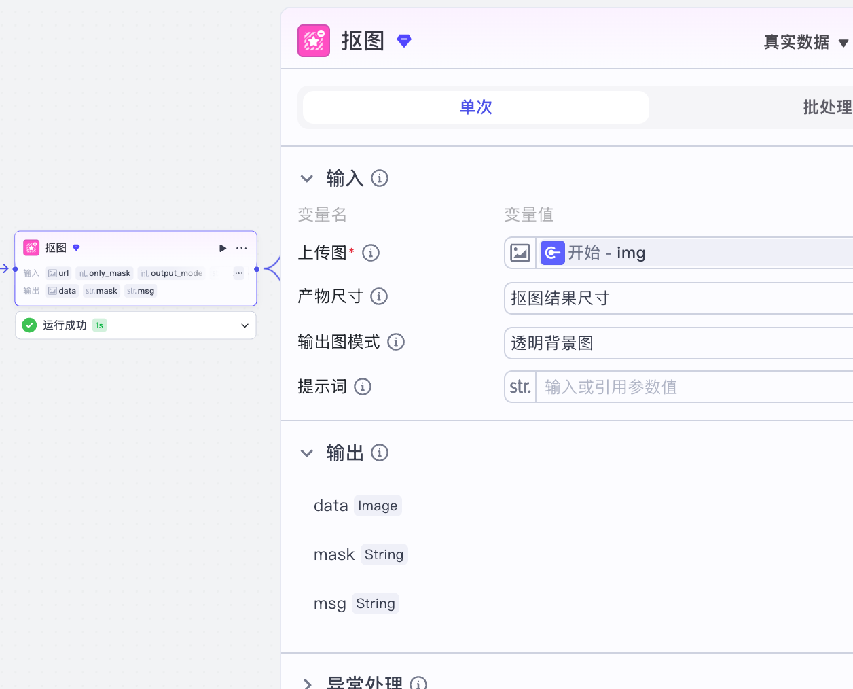The width and height of the screenshot is (853, 689).
Task: Show hidden input parameters on 抠图 node
Action: point(238,273)
